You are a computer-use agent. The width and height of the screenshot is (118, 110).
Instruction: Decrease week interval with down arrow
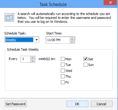(x=32, y=61)
